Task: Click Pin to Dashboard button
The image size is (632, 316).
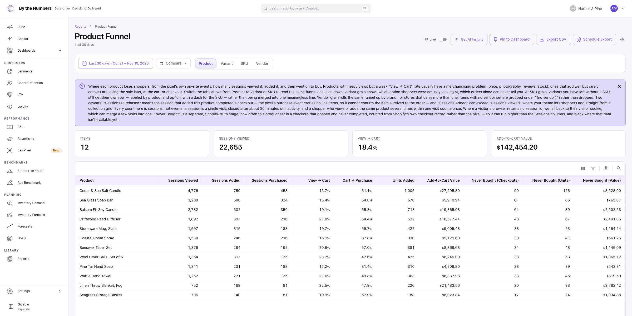Action: tap(512, 39)
